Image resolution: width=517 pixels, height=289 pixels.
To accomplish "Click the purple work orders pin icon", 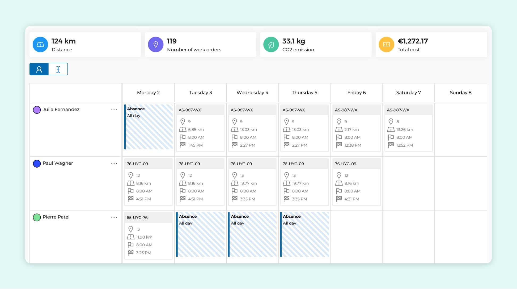I will (156, 45).
